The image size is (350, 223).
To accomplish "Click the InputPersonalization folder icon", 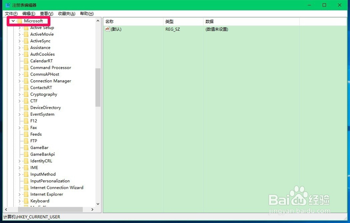I will [26, 181].
